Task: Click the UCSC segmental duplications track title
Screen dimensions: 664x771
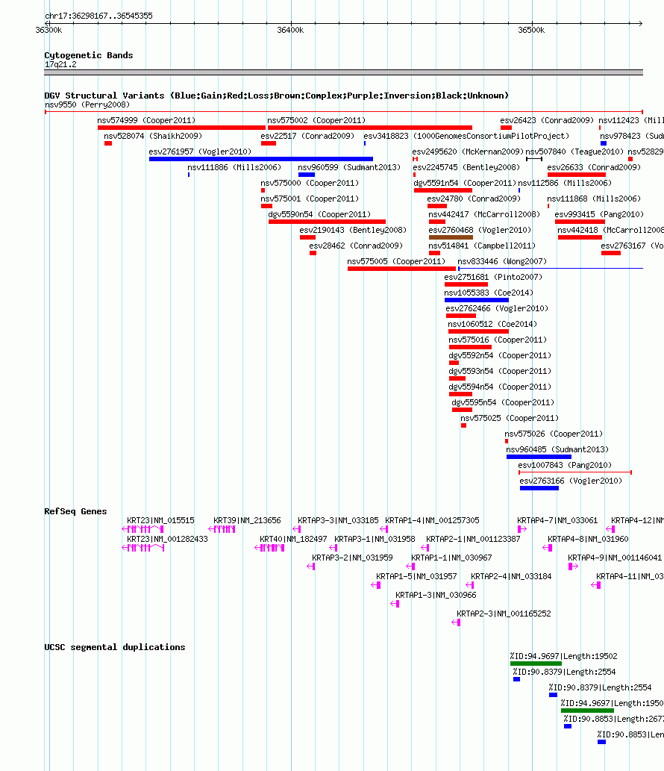Action: (114, 647)
